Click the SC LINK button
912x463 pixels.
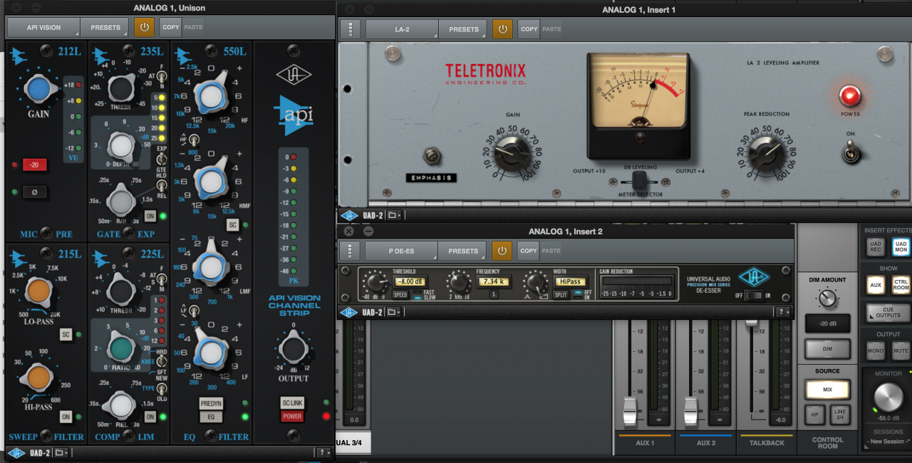pos(292,403)
